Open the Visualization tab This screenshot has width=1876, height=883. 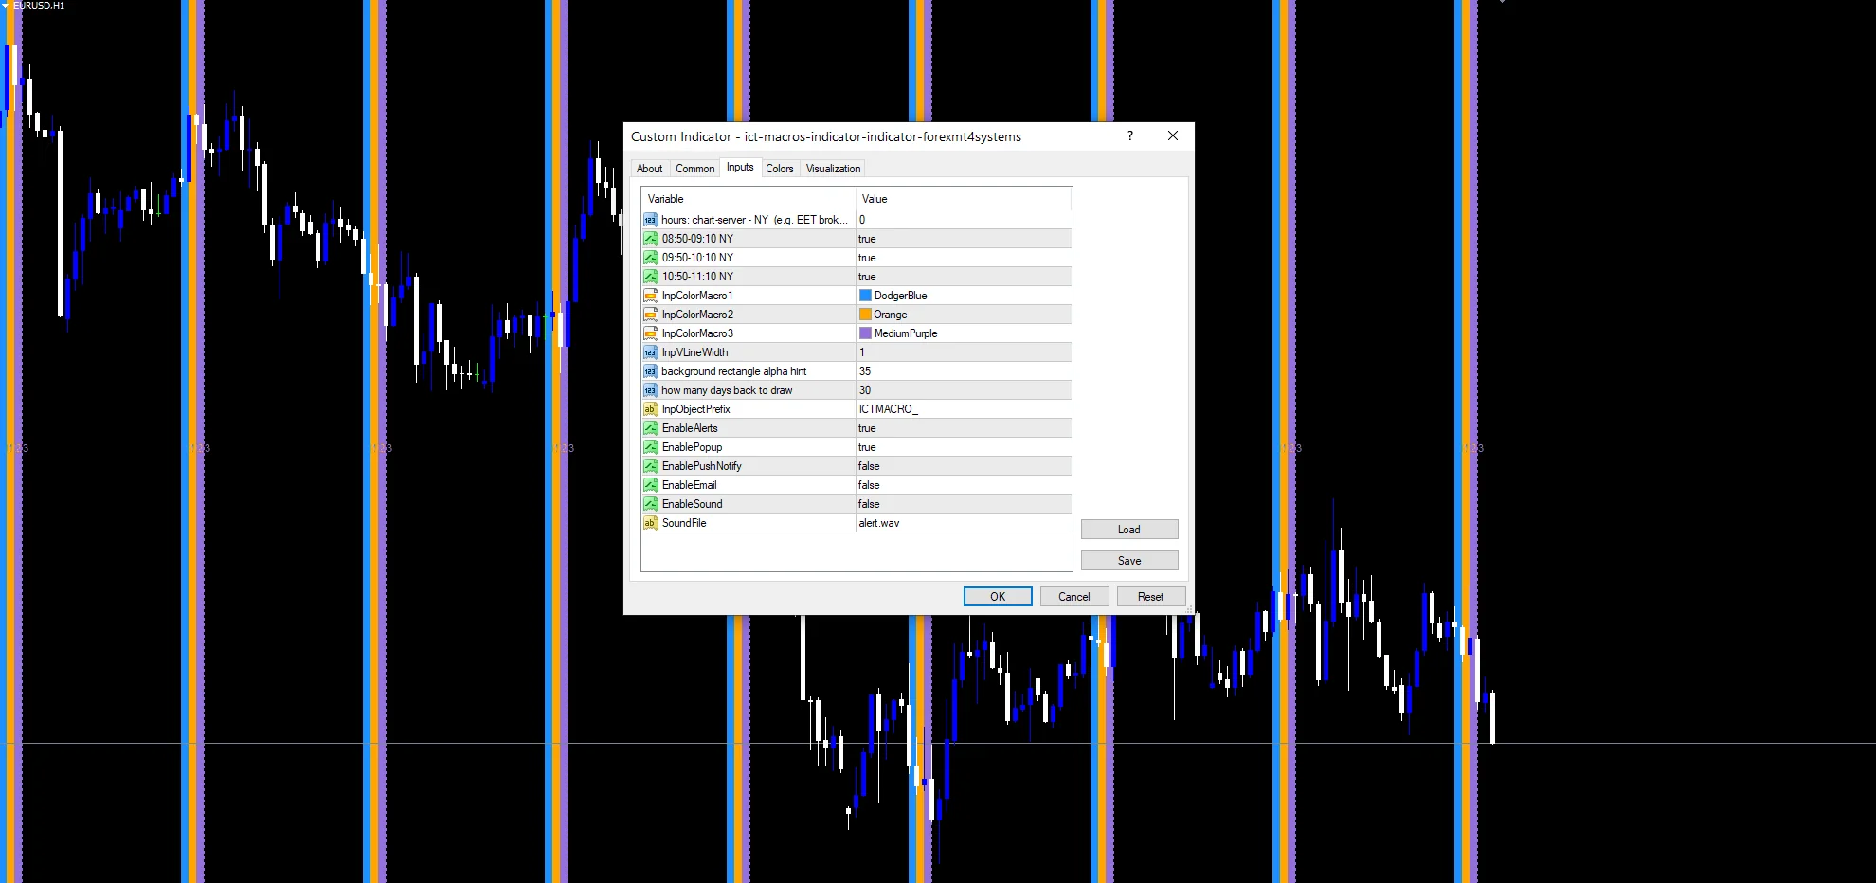pos(833,169)
